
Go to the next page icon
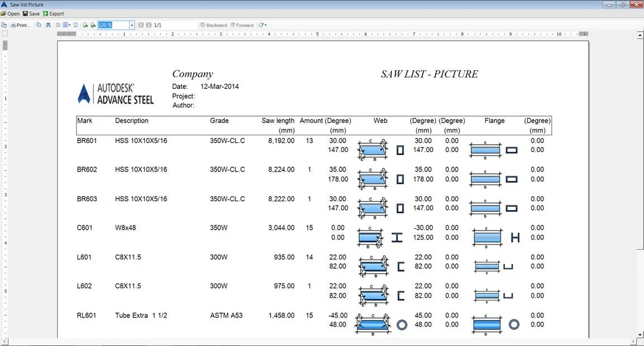point(149,25)
